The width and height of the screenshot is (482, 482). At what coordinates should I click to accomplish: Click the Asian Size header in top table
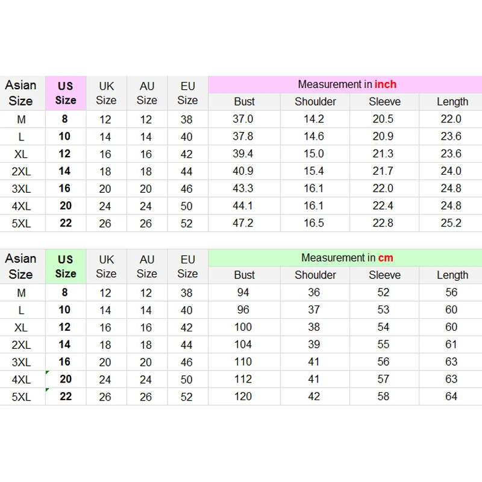tap(20, 93)
